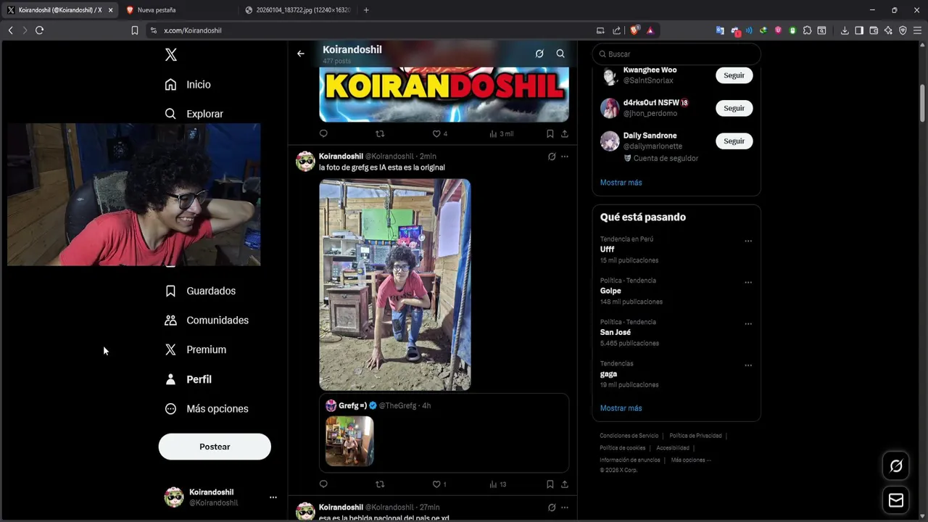Click Grok icon on the 27min post
The width and height of the screenshot is (928, 522).
click(x=552, y=507)
